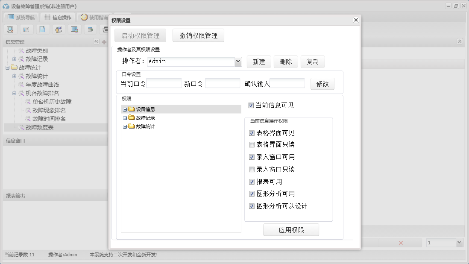Uncheck 表格界面可见 checkbox
Viewport: 469px width, 264px height.
click(x=252, y=133)
